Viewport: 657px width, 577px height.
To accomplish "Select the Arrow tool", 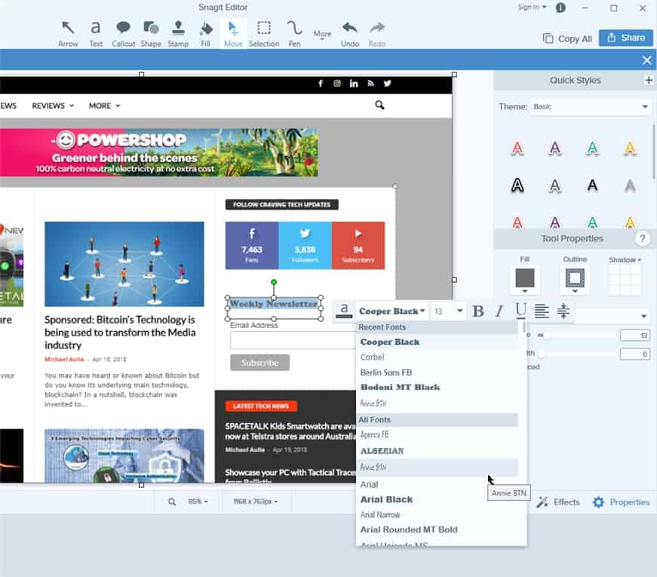I will coord(68,34).
